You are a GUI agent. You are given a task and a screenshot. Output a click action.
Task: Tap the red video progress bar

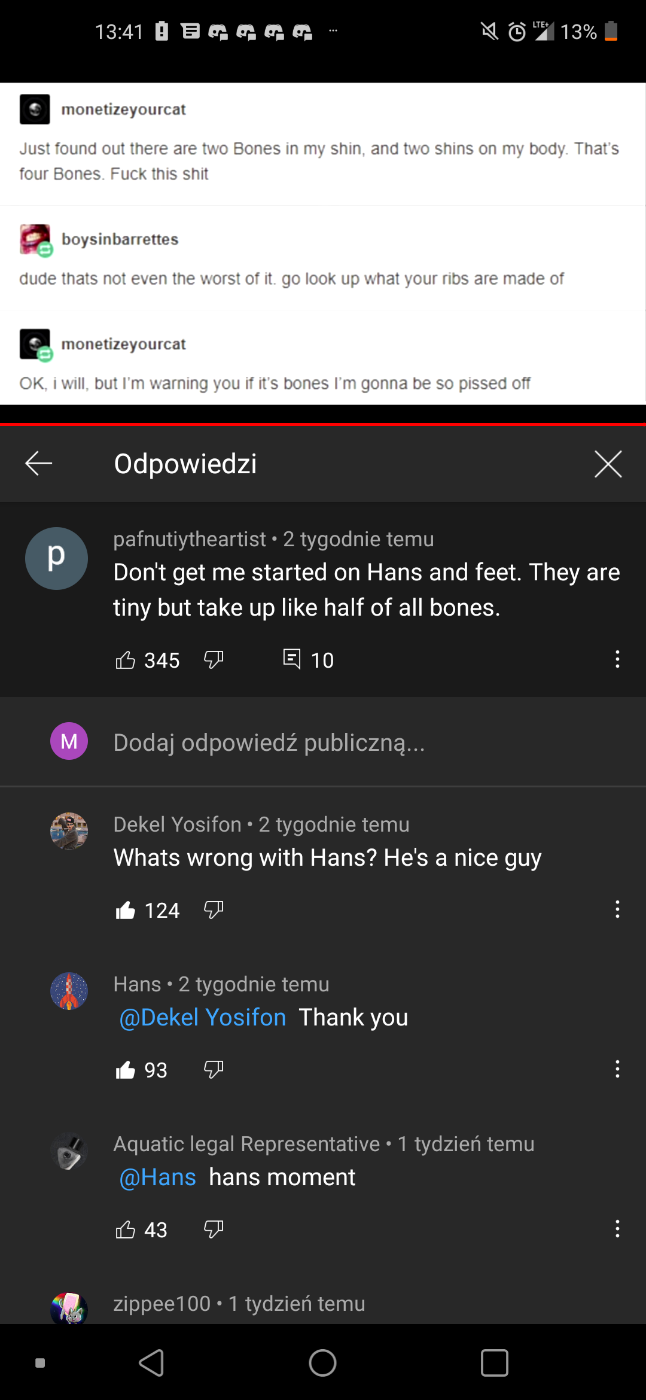pos(323,424)
